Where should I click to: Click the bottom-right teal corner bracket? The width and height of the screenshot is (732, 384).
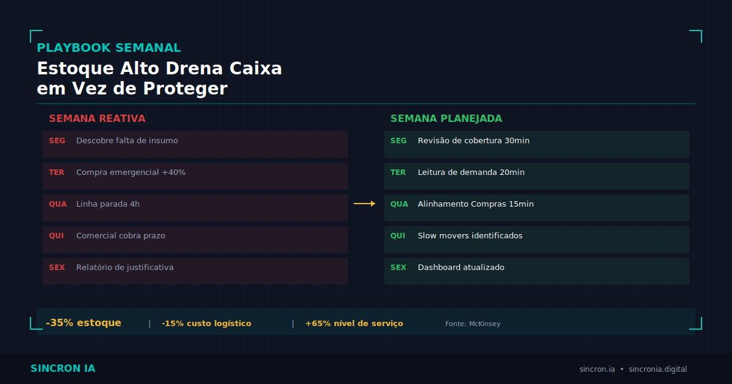click(x=695, y=323)
